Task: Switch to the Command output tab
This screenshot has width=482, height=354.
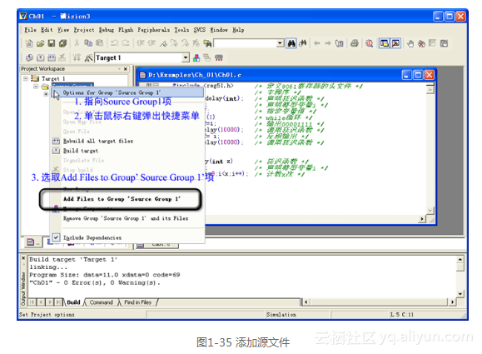Action: (x=101, y=302)
